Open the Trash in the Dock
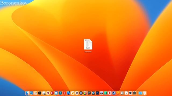Image resolution: width=172 pixels, height=96 pixels. [x=145, y=93]
